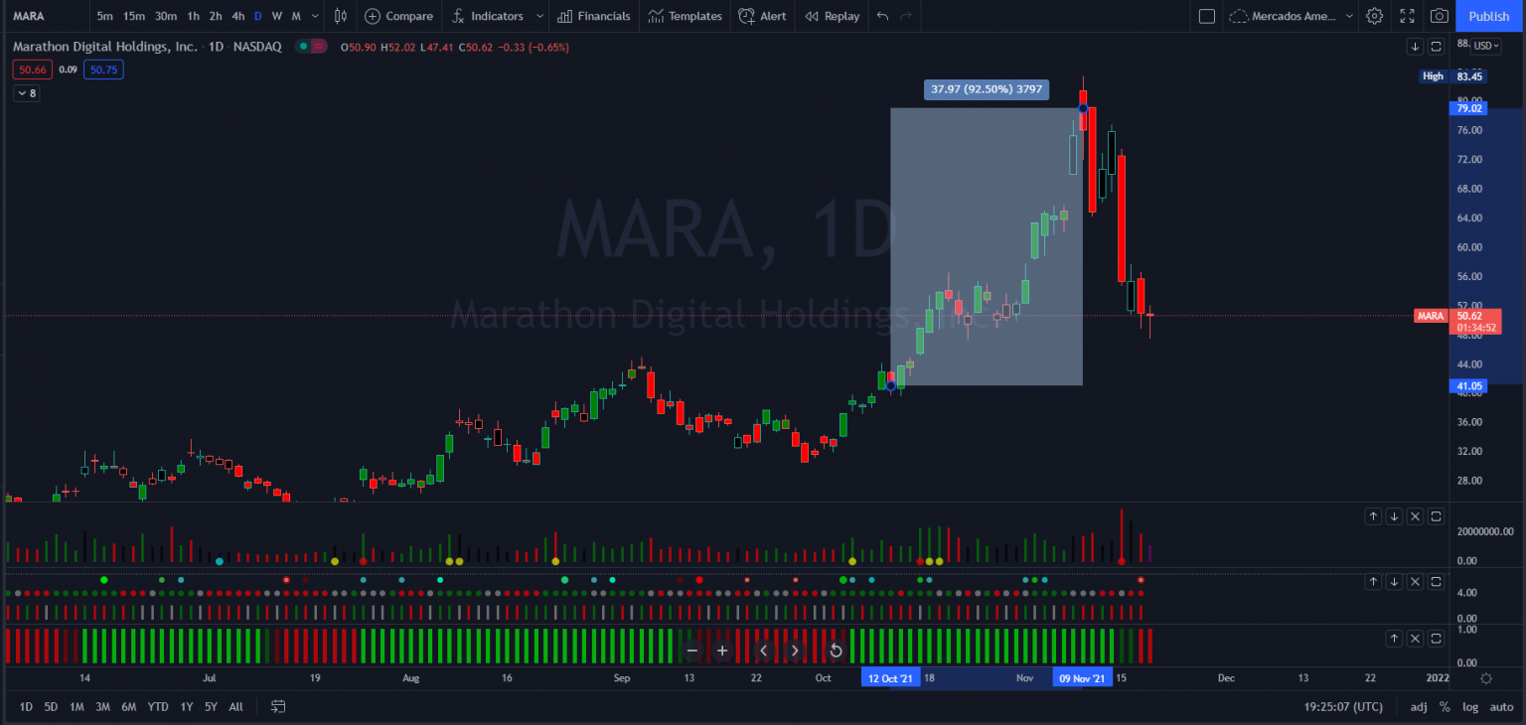
Task: Click the Publish button
Action: coord(1489,16)
